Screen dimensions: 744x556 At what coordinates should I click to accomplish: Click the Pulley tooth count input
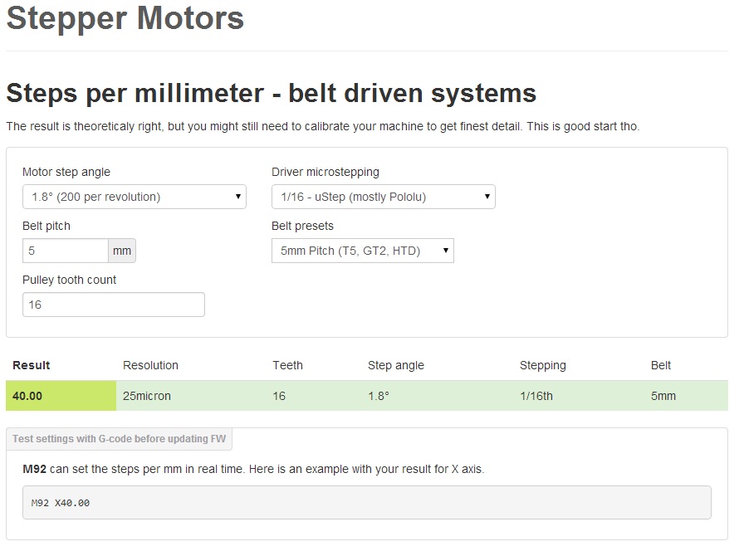(x=113, y=305)
